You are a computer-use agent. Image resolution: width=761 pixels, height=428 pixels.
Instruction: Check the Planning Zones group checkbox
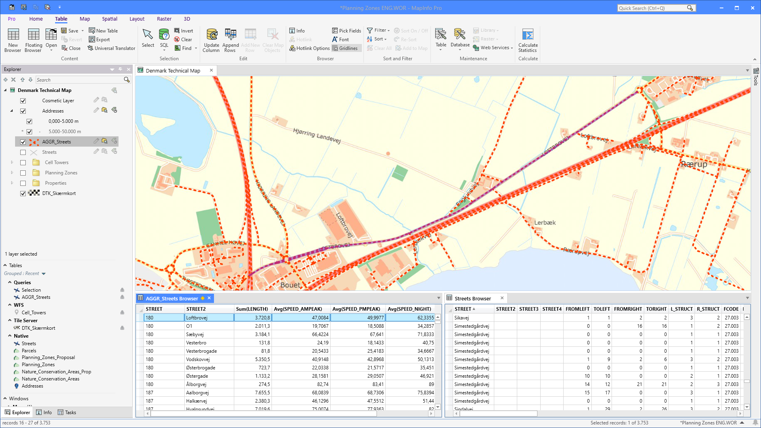point(23,173)
